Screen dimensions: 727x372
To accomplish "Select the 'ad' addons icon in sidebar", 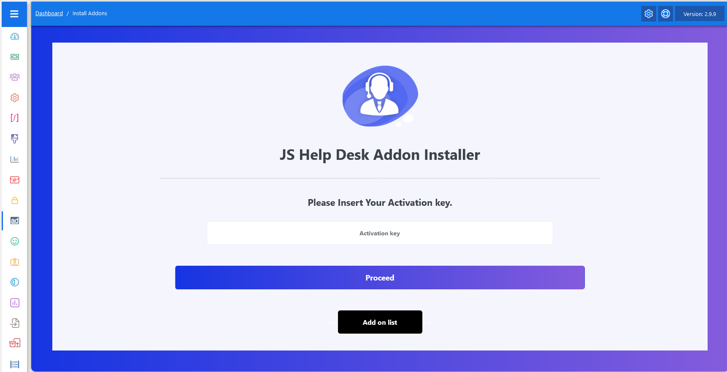I will (x=15, y=221).
